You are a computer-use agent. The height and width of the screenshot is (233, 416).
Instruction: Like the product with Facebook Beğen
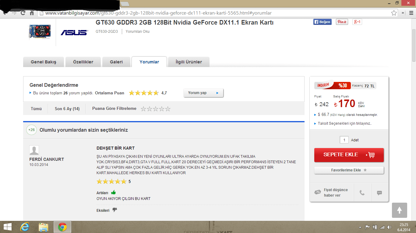(x=323, y=22)
